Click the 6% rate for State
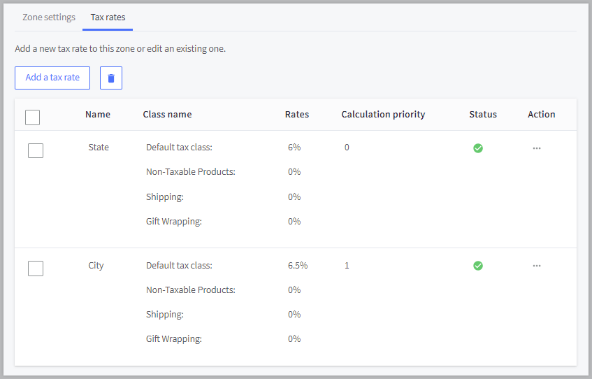This screenshot has width=592, height=379. pos(294,148)
